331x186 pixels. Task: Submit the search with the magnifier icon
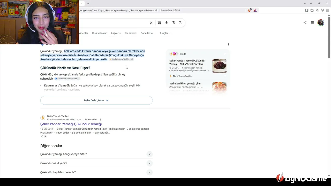(x=180, y=23)
